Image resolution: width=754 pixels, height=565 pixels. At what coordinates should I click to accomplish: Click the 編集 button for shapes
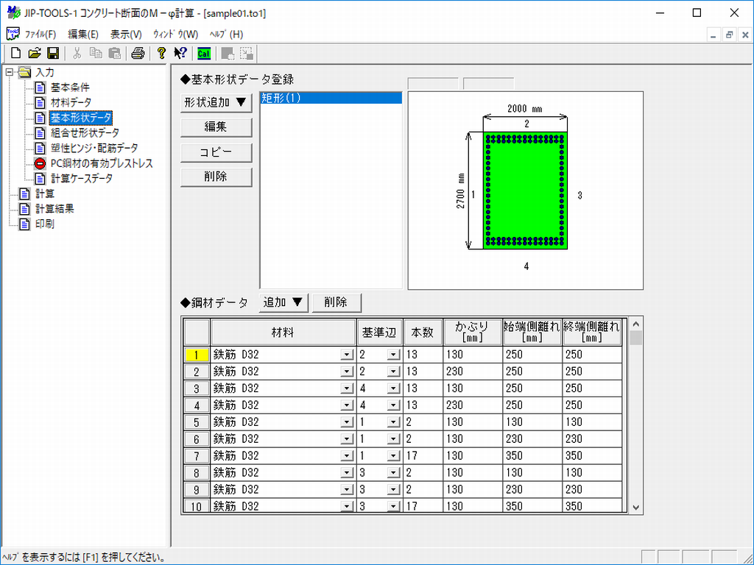[216, 127]
